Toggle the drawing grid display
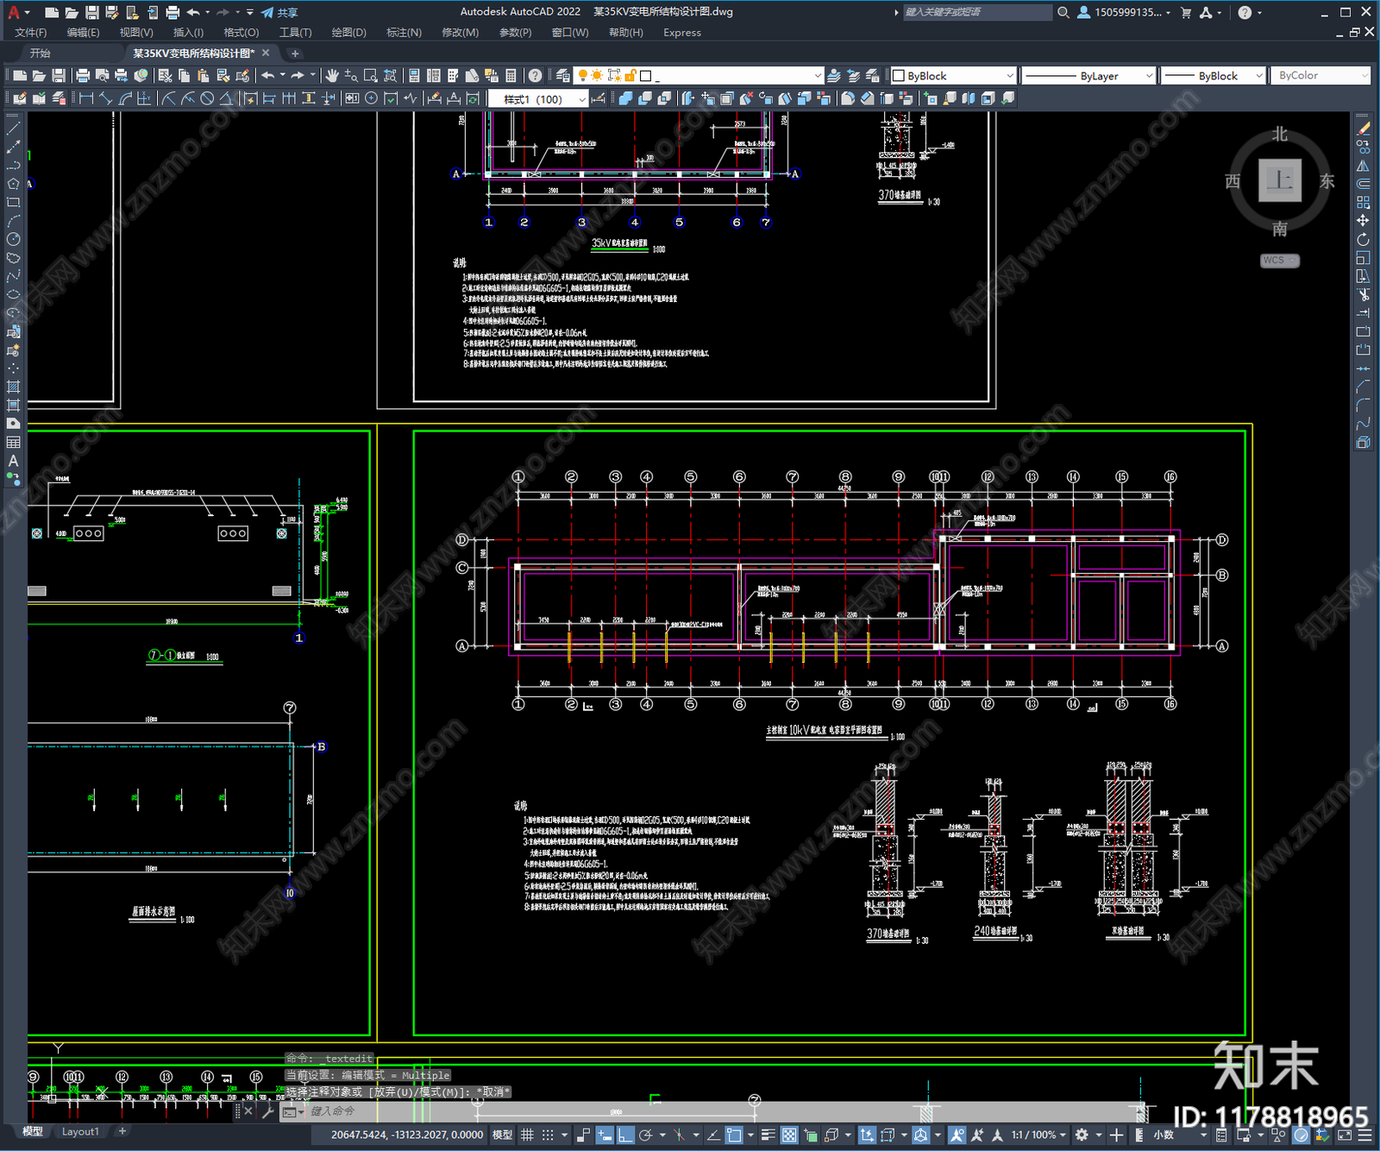Screen dimensions: 1380x1151 (527, 1135)
